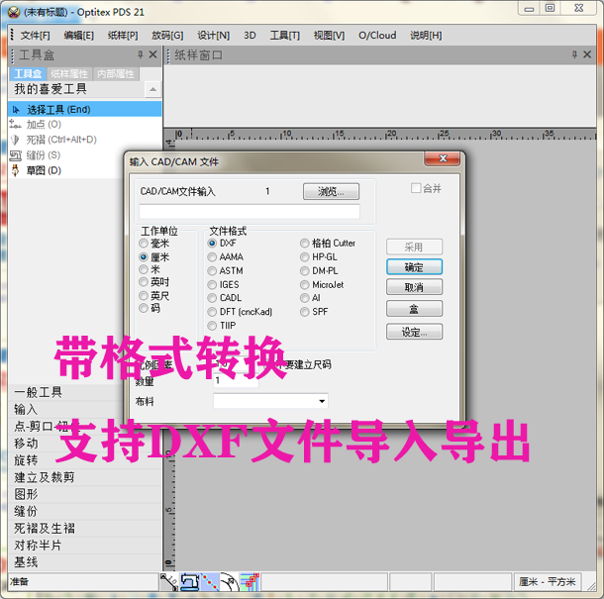
Task: Select 厘米 as the working unit
Action: pyautogui.click(x=154, y=257)
